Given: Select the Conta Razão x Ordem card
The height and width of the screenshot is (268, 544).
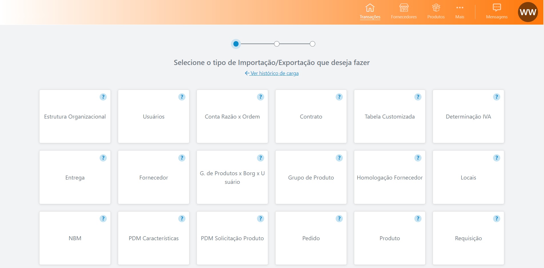Looking at the screenshot, I should tap(232, 117).
